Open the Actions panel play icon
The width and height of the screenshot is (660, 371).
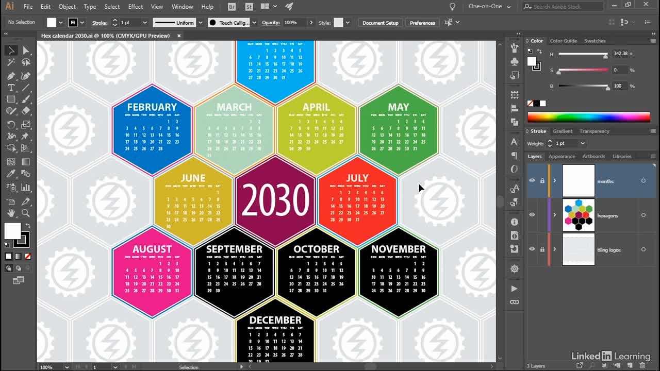tap(514, 289)
